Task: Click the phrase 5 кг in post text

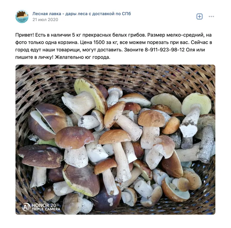Action: 76,35
